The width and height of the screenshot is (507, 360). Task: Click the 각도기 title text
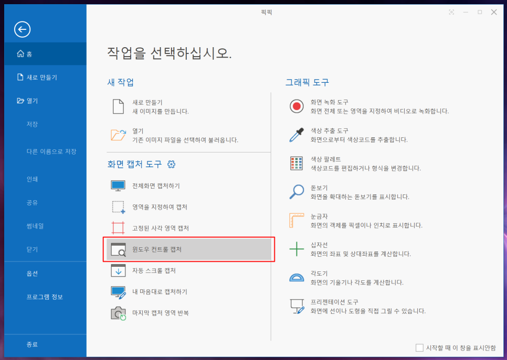point(319,274)
